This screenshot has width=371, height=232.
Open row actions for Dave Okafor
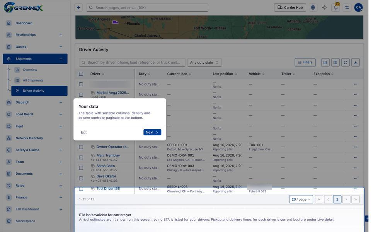(x=356, y=178)
